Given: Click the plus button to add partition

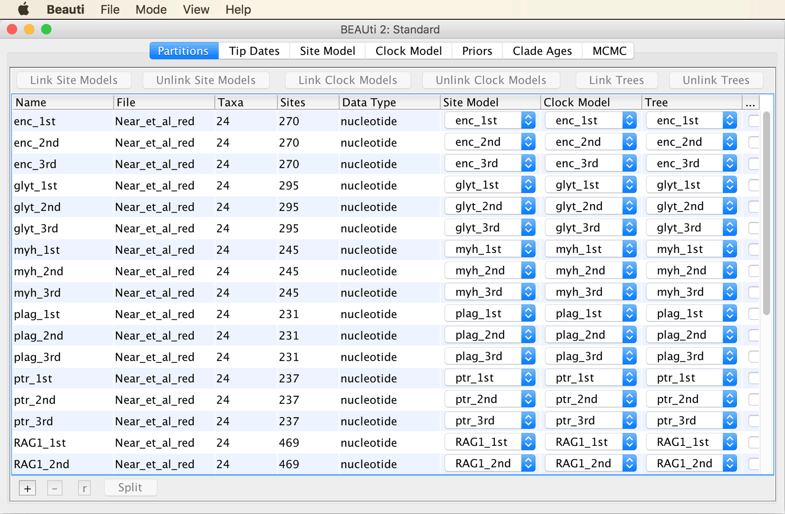Looking at the screenshot, I should 27,488.
